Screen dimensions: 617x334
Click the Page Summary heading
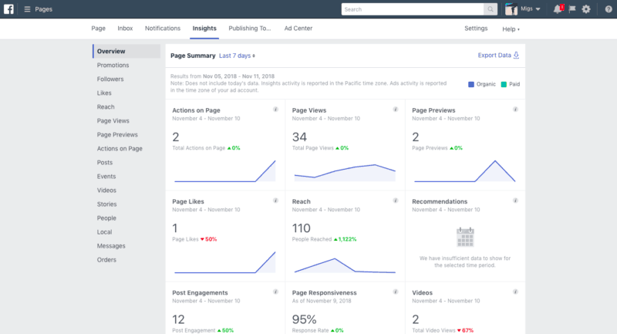tap(193, 56)
